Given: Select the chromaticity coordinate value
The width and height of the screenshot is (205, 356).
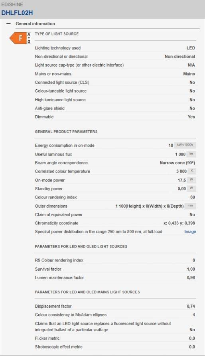Looking at the screenshot, I should tap(179, 223).
